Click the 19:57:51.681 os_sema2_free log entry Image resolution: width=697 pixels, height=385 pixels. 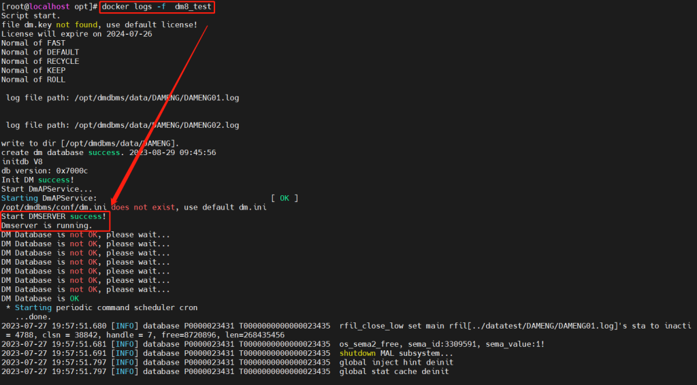click(273, 344)
